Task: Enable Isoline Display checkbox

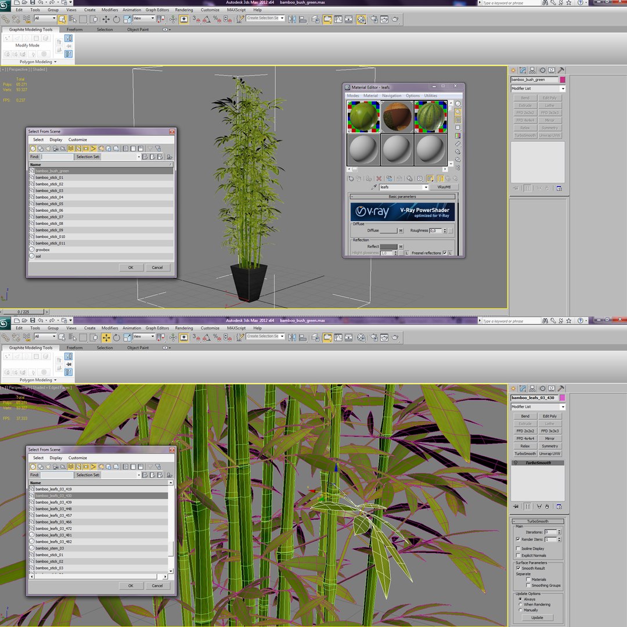Action: pyautogui.click(x=518, y=549)
